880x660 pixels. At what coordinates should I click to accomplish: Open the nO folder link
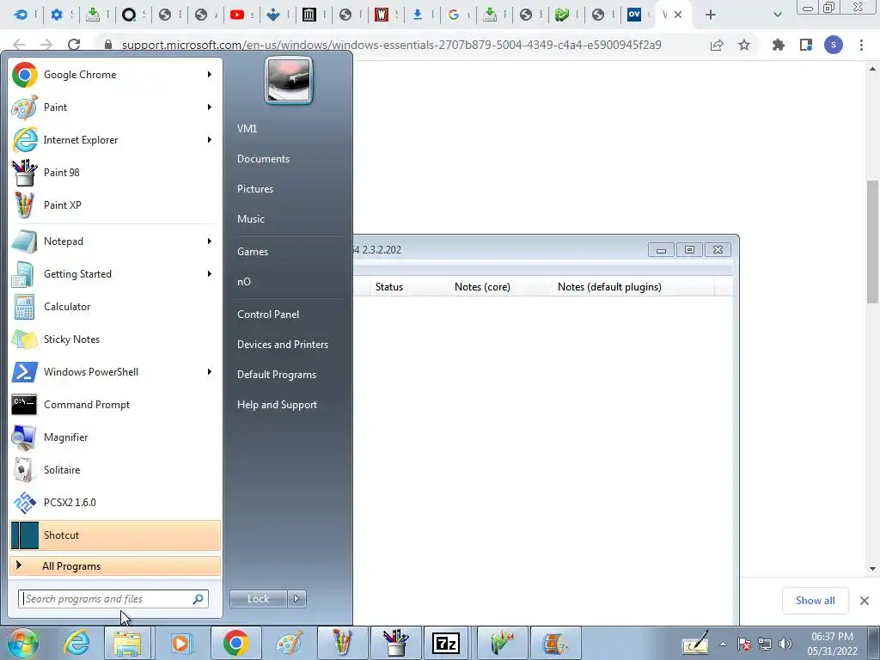point(243,282)
